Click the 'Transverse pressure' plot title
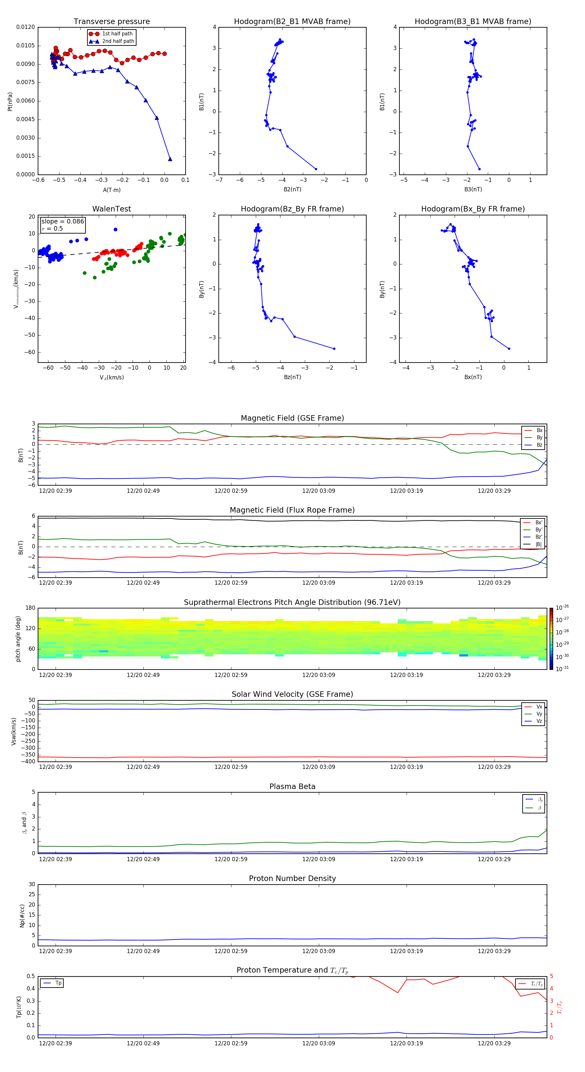Viewport: 585px width, 1072px height. pyautogui.click(x=111, y=22)
